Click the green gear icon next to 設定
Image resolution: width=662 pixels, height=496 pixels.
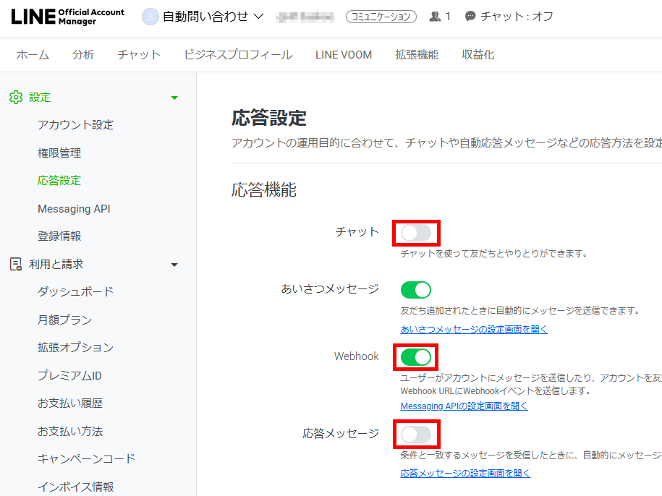(16, 98)
